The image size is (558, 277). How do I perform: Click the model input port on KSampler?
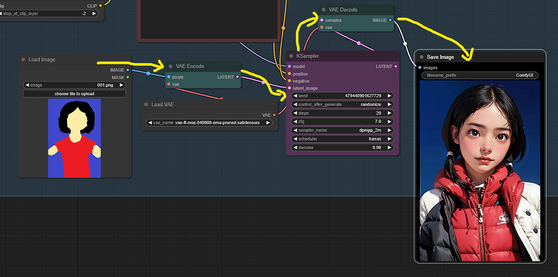[289, 66]
